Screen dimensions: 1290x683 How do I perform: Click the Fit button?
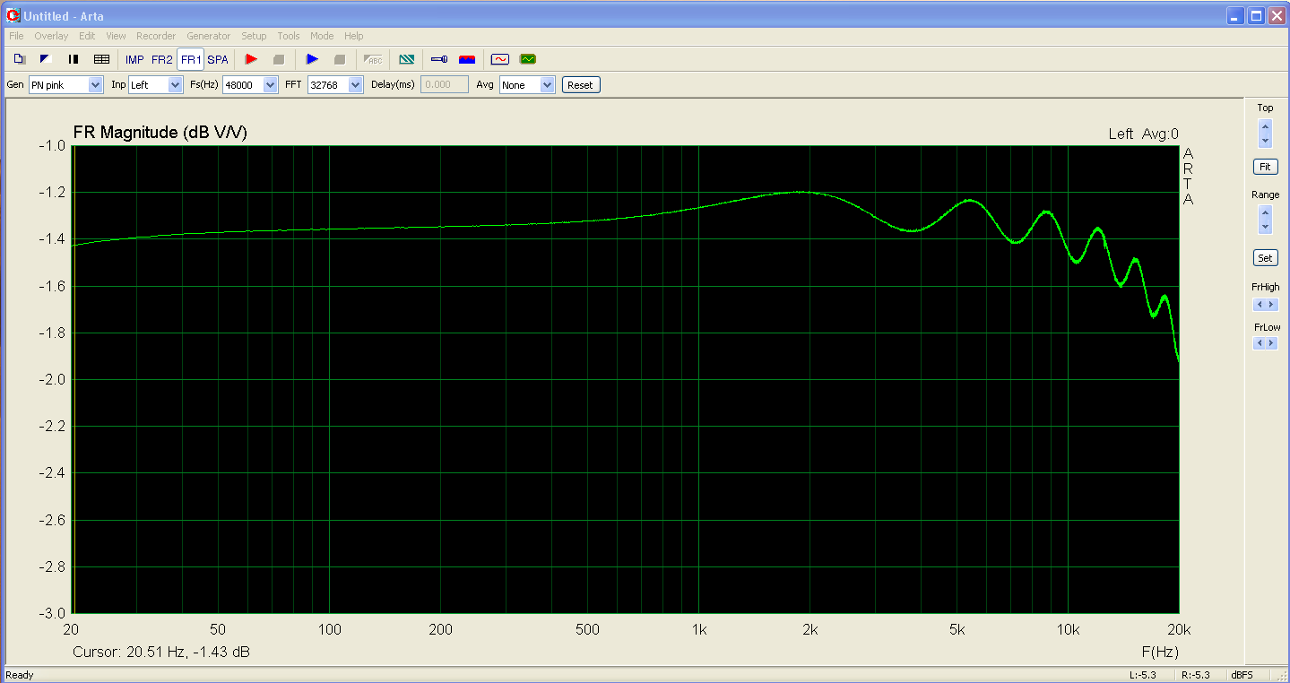click(1265, 167)
